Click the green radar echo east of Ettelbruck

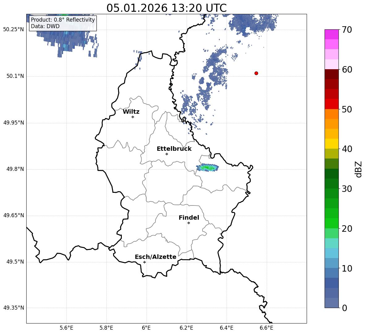[207, 167]
